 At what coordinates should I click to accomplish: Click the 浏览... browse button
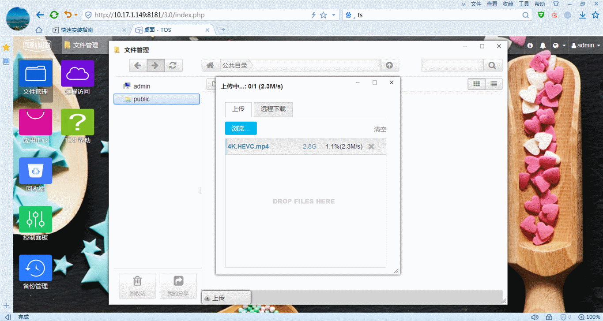[x=241, y=128]
